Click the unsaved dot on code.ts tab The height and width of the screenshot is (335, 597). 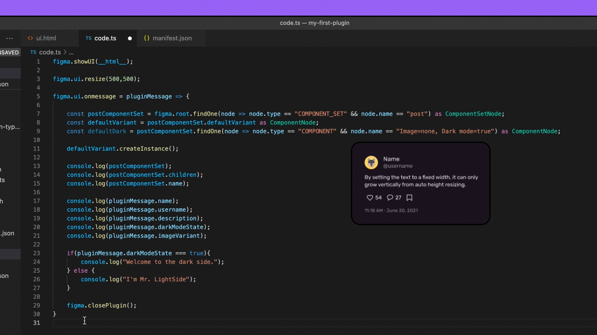coord(130,38)
